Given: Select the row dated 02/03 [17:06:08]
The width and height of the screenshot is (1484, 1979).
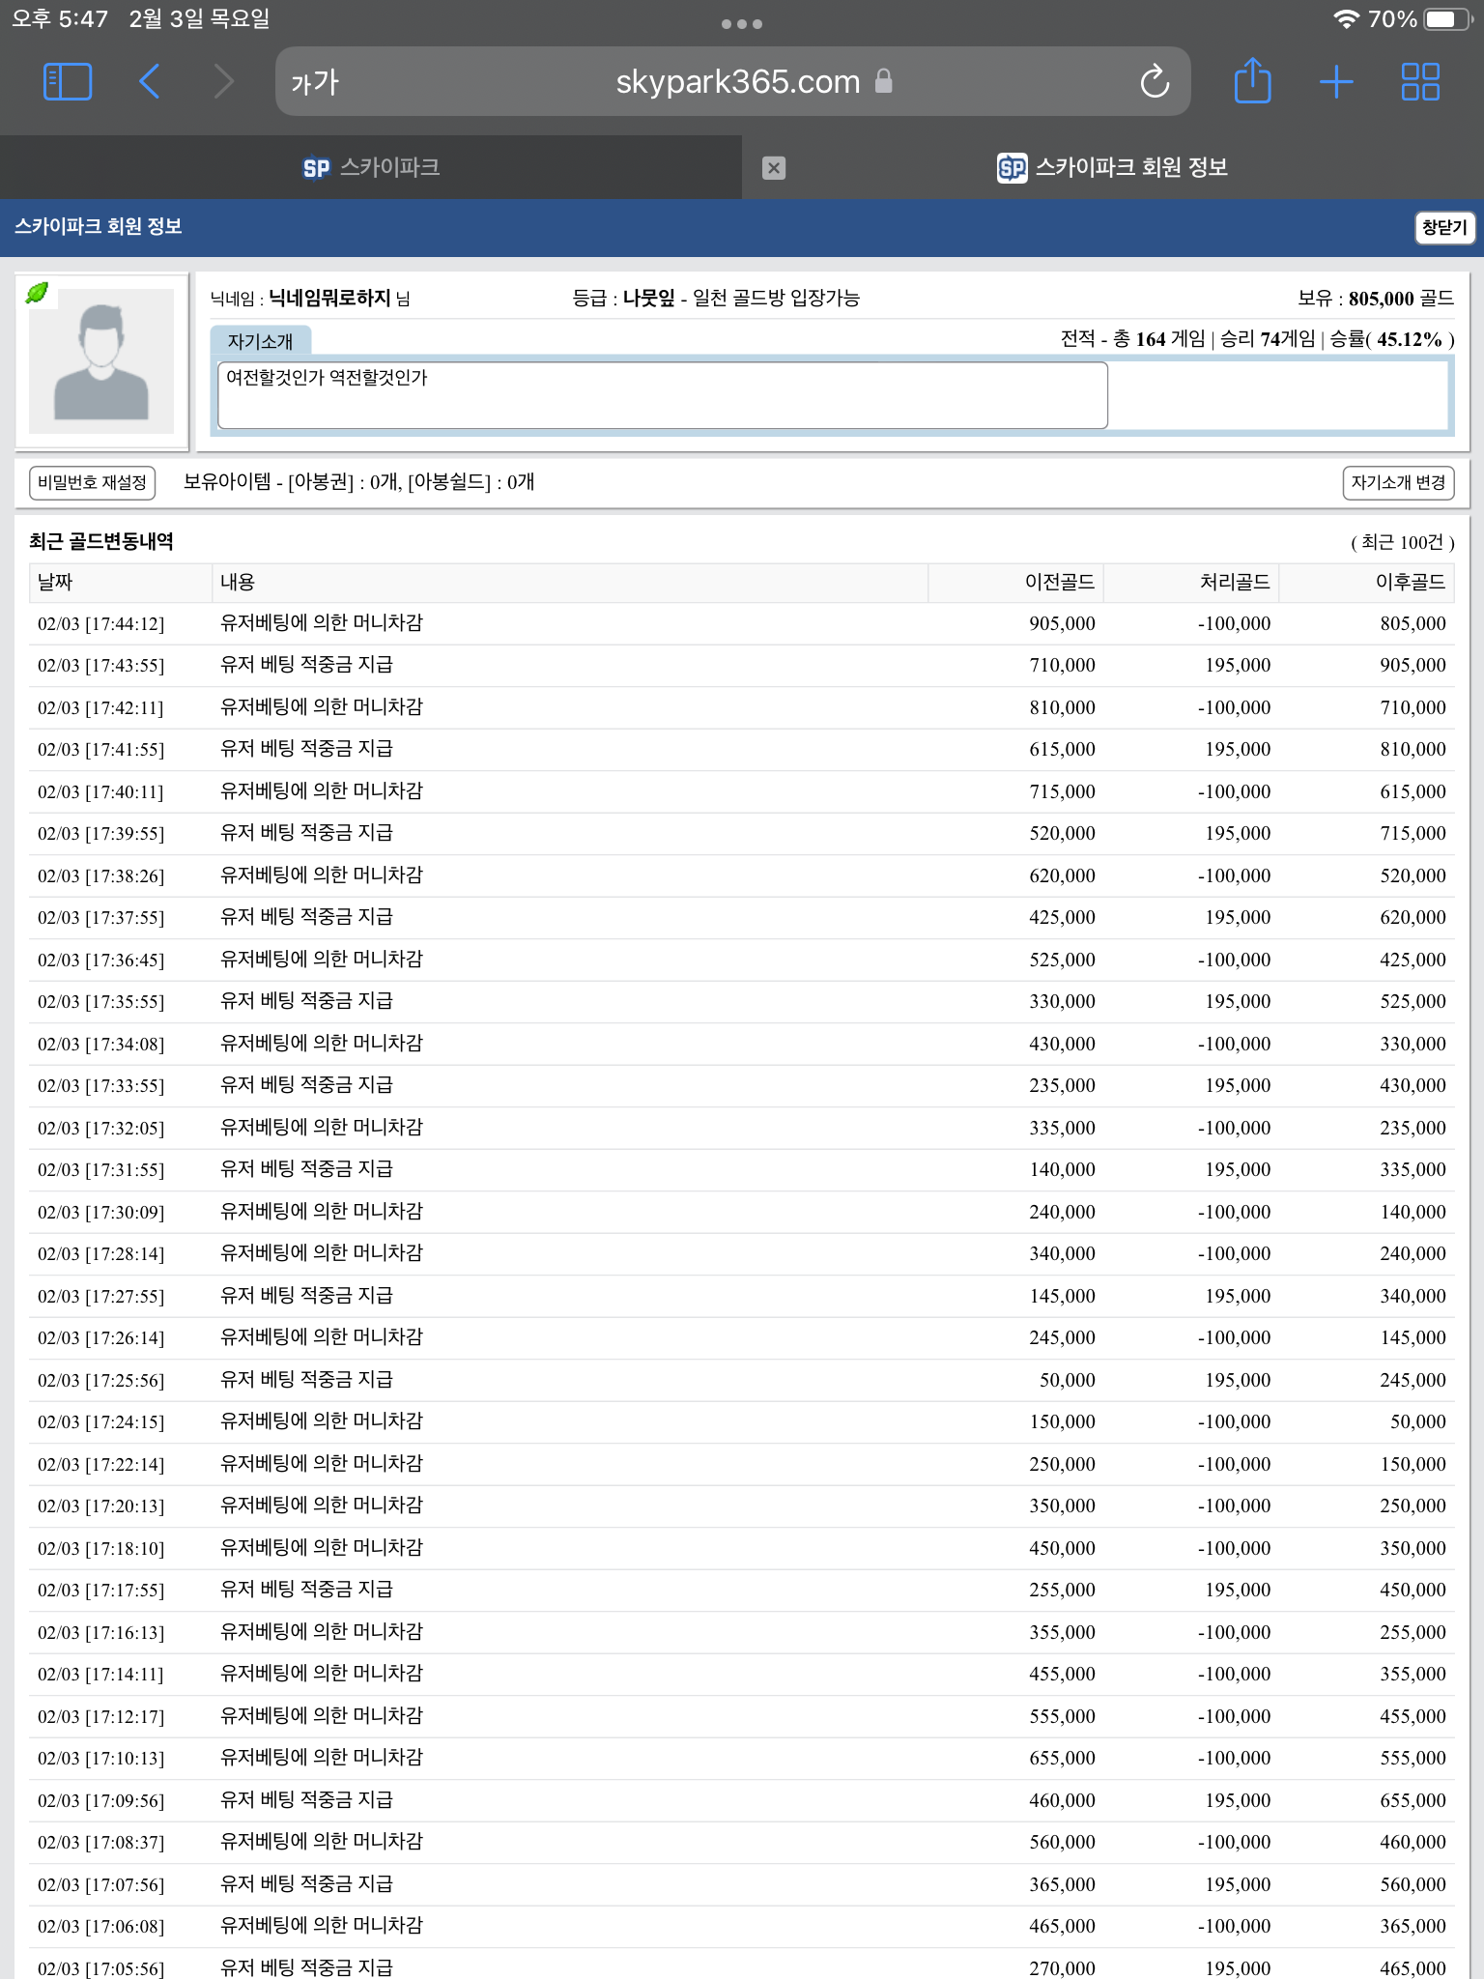Looking at the screenshot, I should (742, 1926).
